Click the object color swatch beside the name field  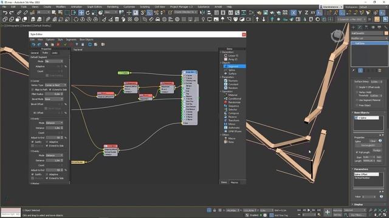(x=386, y=33)
